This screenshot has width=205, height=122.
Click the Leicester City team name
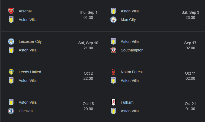(x=30, y=41)
